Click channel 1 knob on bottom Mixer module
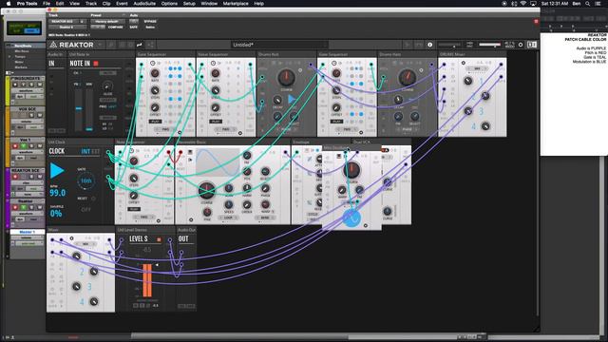 [x=76, y=256]
